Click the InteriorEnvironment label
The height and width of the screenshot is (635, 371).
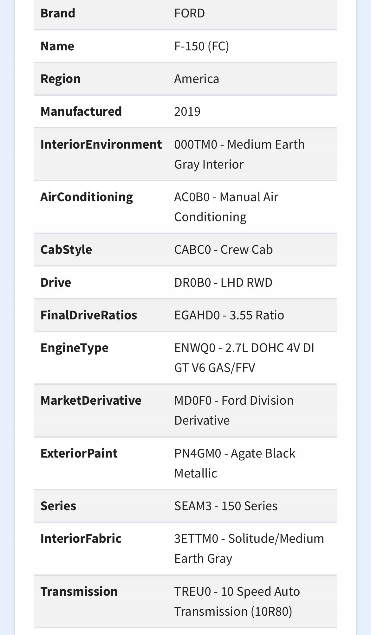point(101,144)
